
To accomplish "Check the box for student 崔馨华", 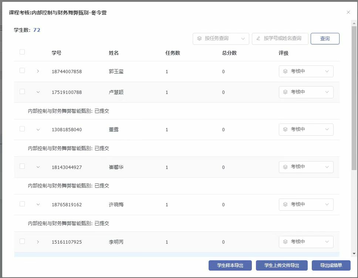I will pyautogui.click(x=22, y=166).
